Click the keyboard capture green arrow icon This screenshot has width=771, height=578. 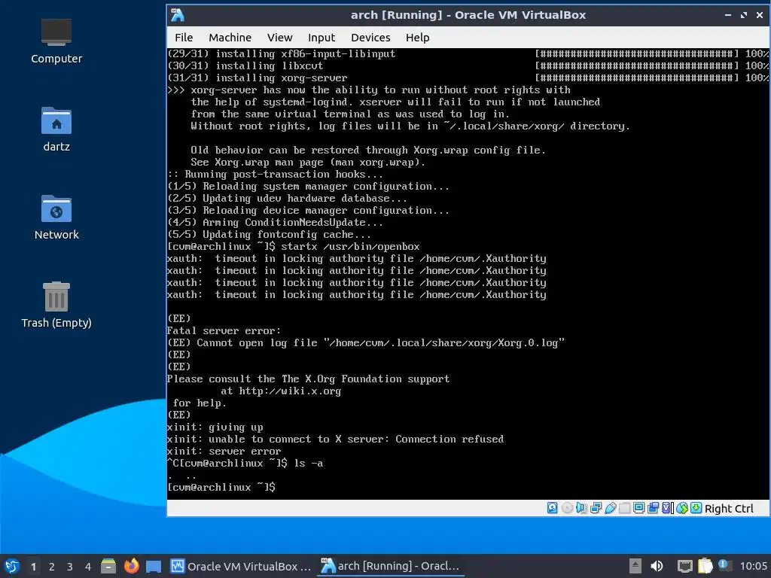pyautogui.click(x=696, y=508)
